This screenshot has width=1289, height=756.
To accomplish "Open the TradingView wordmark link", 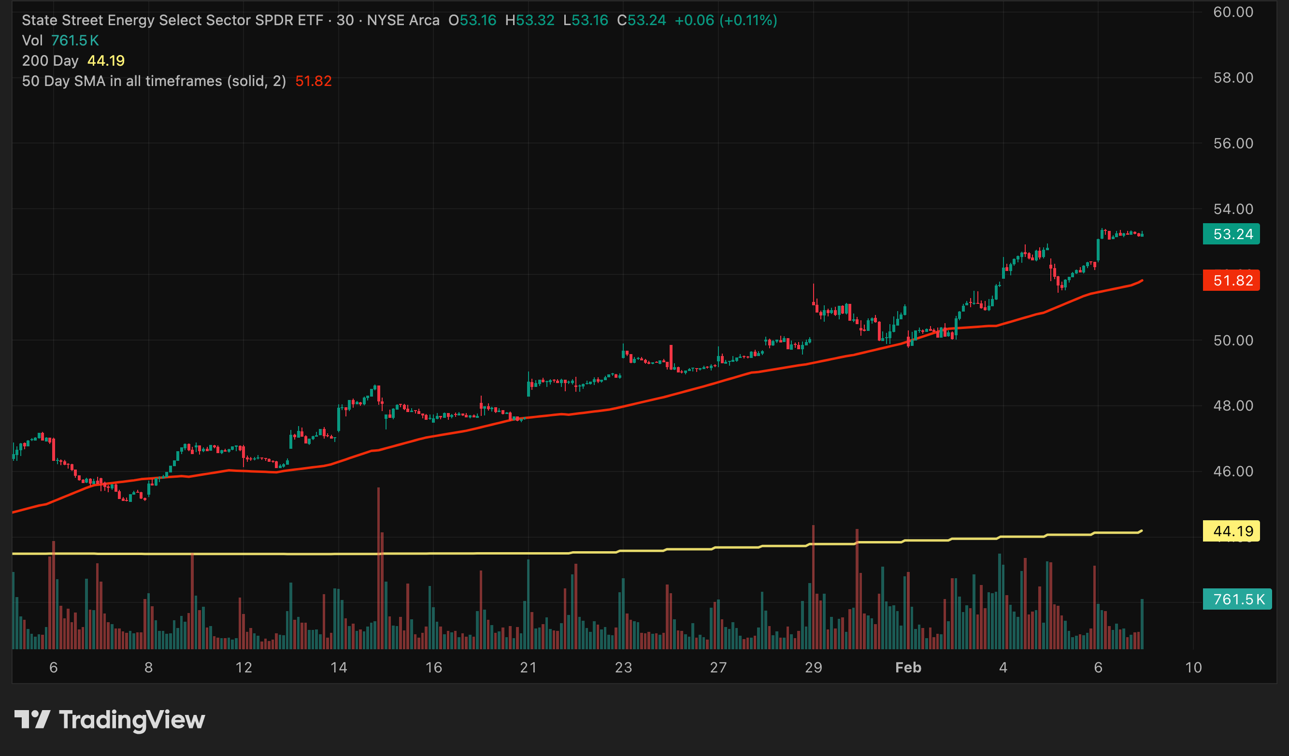I will pyautogui.click(x=132, y=720).
